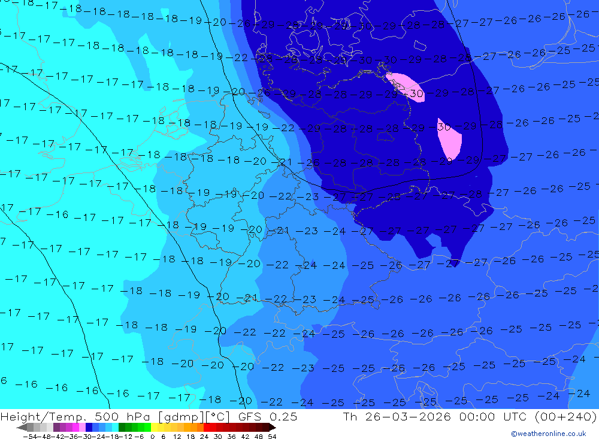
Task: Click the bright red legend swatch above 24
Action: tap(207, 427)
